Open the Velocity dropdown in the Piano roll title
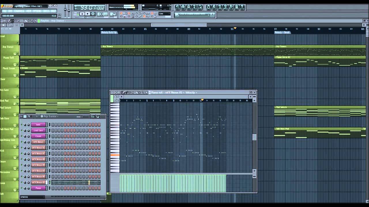Viewport: 369px width, 207px height. (x=191, y=93)
